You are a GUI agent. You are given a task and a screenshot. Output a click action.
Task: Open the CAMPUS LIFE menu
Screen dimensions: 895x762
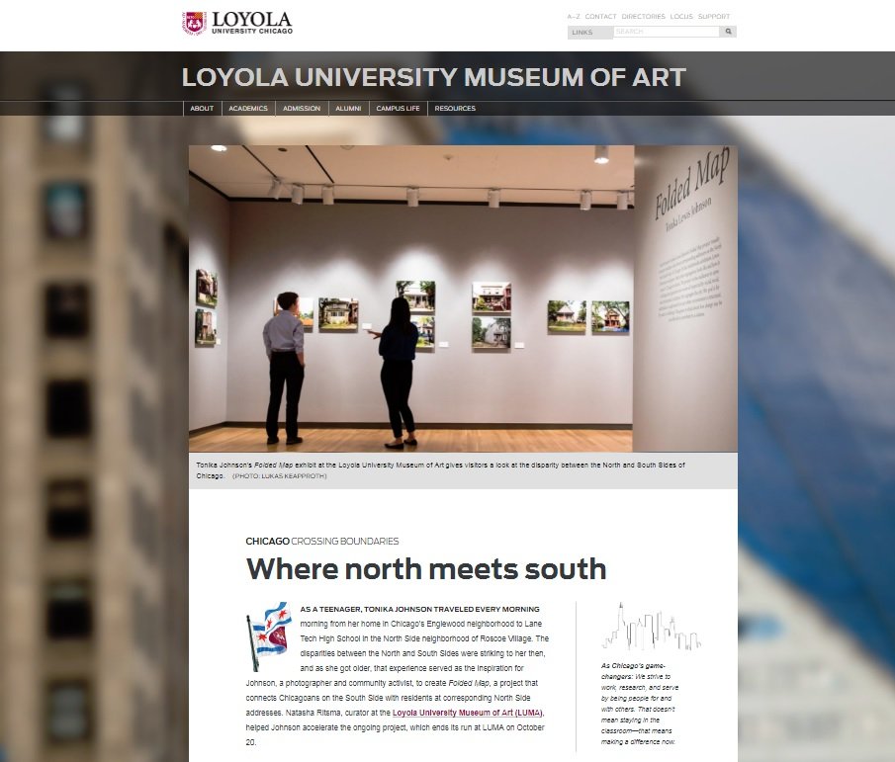[398, 109]
